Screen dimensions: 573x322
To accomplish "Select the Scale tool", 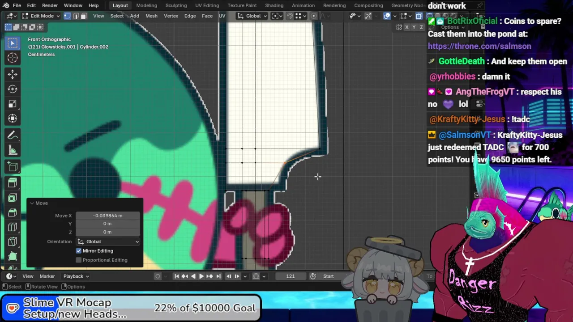I will click(x=13, y=104).
